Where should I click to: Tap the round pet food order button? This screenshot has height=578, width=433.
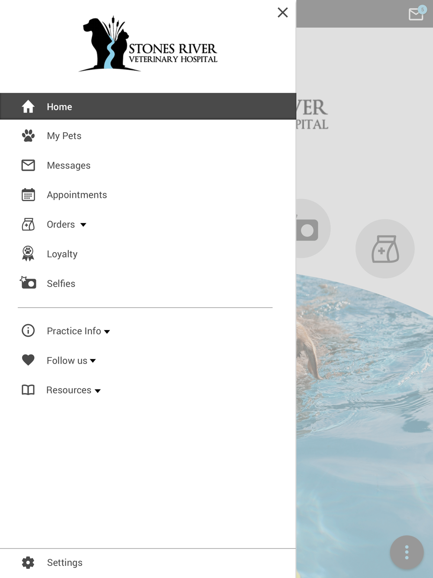point(385,249)
